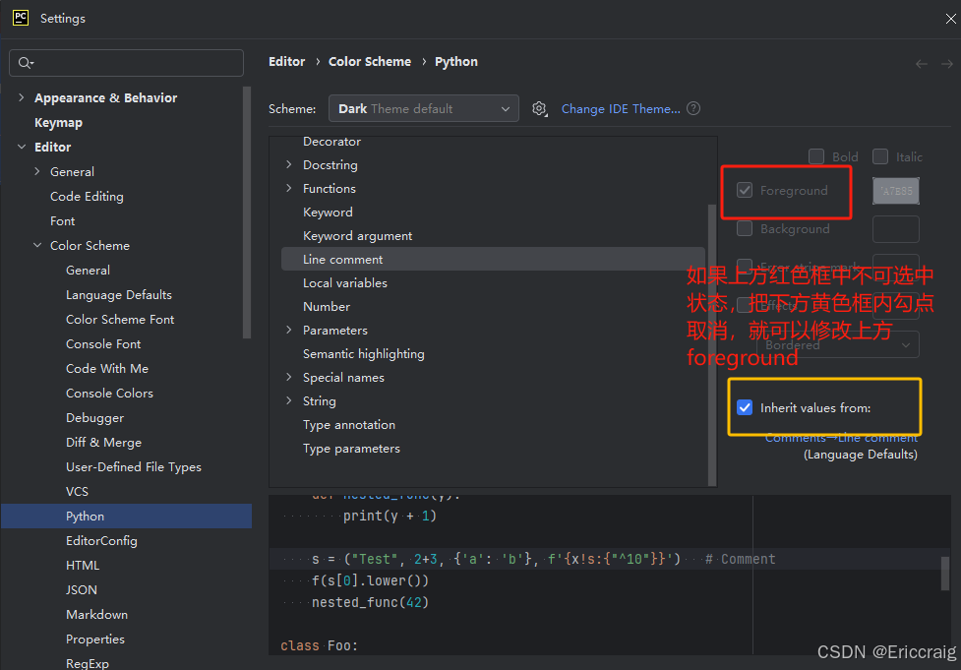Select Console Font
Viewport: 961px width, 670px height.
pyautogui.click(x=103, y=344)
